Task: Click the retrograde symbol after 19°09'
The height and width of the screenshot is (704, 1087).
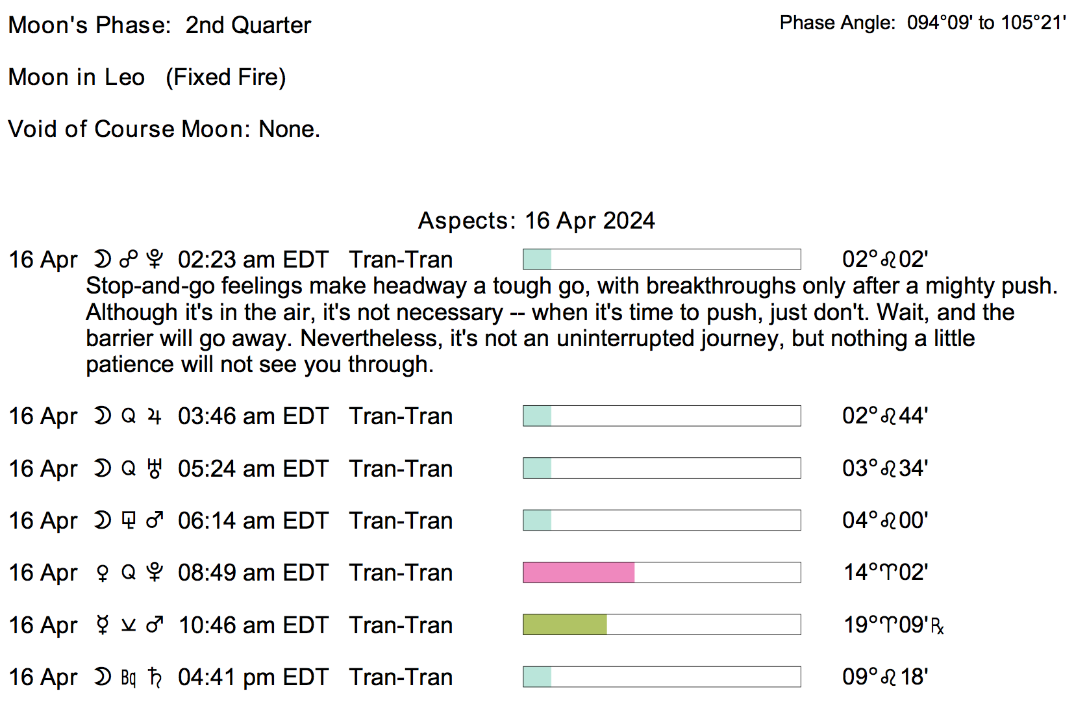Action: click(x=937, y=626)
